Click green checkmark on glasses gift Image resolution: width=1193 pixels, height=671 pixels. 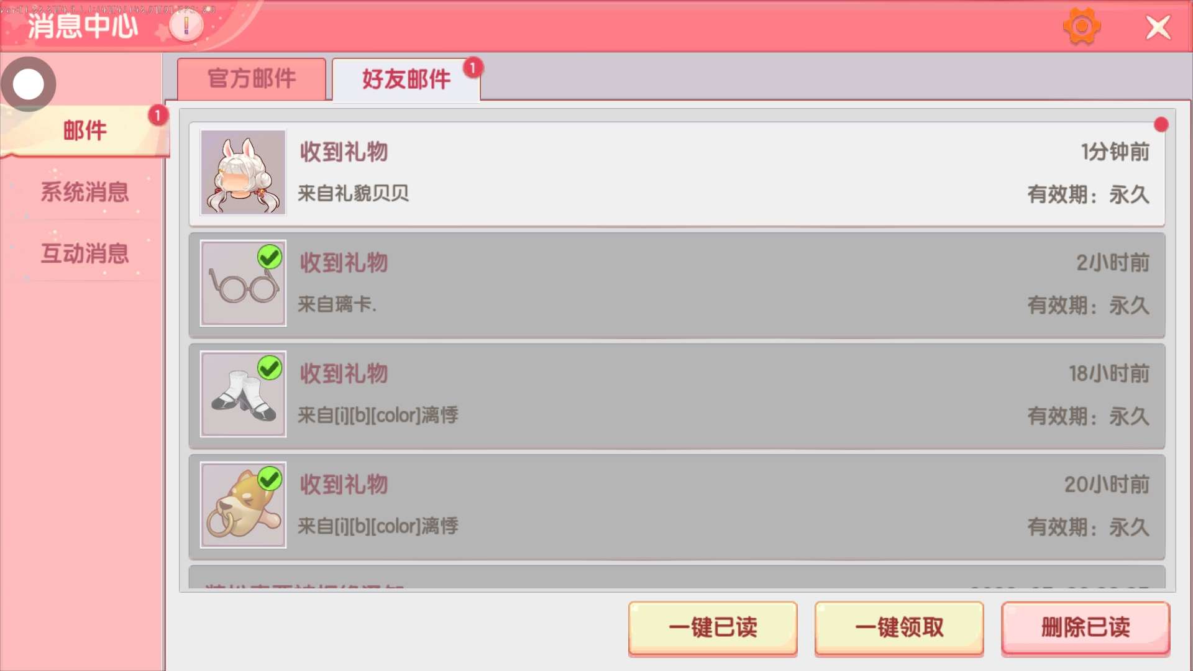[x=270, y=257]
